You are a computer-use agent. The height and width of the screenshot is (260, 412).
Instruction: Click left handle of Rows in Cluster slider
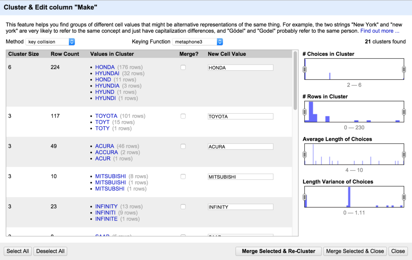point(305,112)
